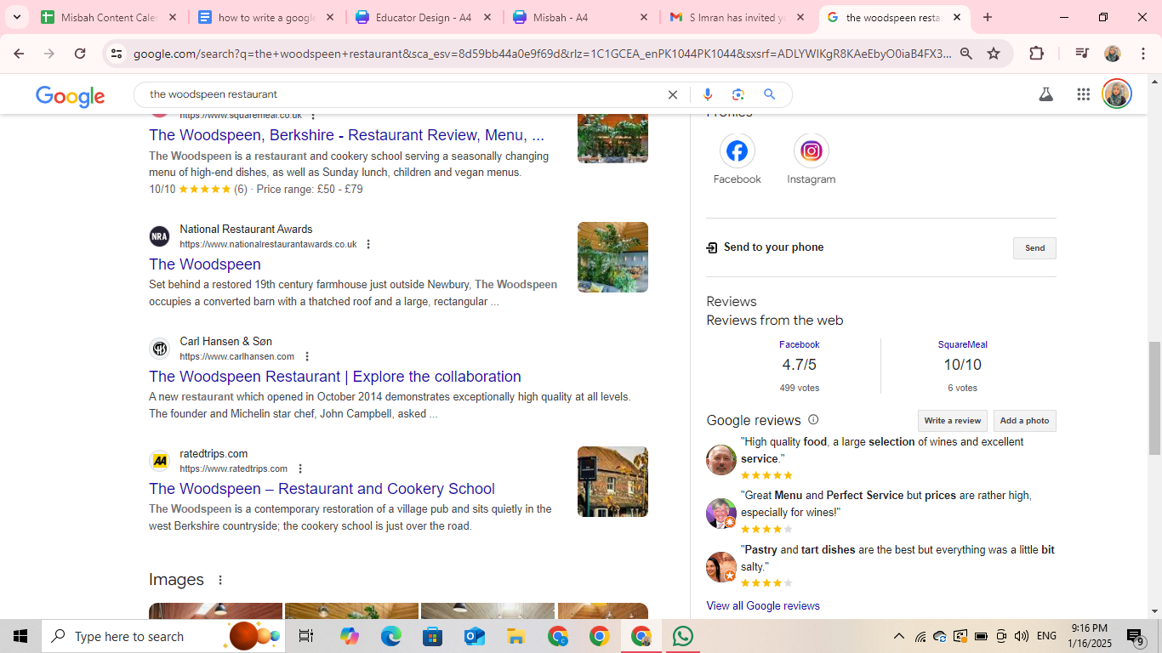Click the National Restaurant Awards result thumbnail
The image size is (1162, 653).
click(612, 258)
